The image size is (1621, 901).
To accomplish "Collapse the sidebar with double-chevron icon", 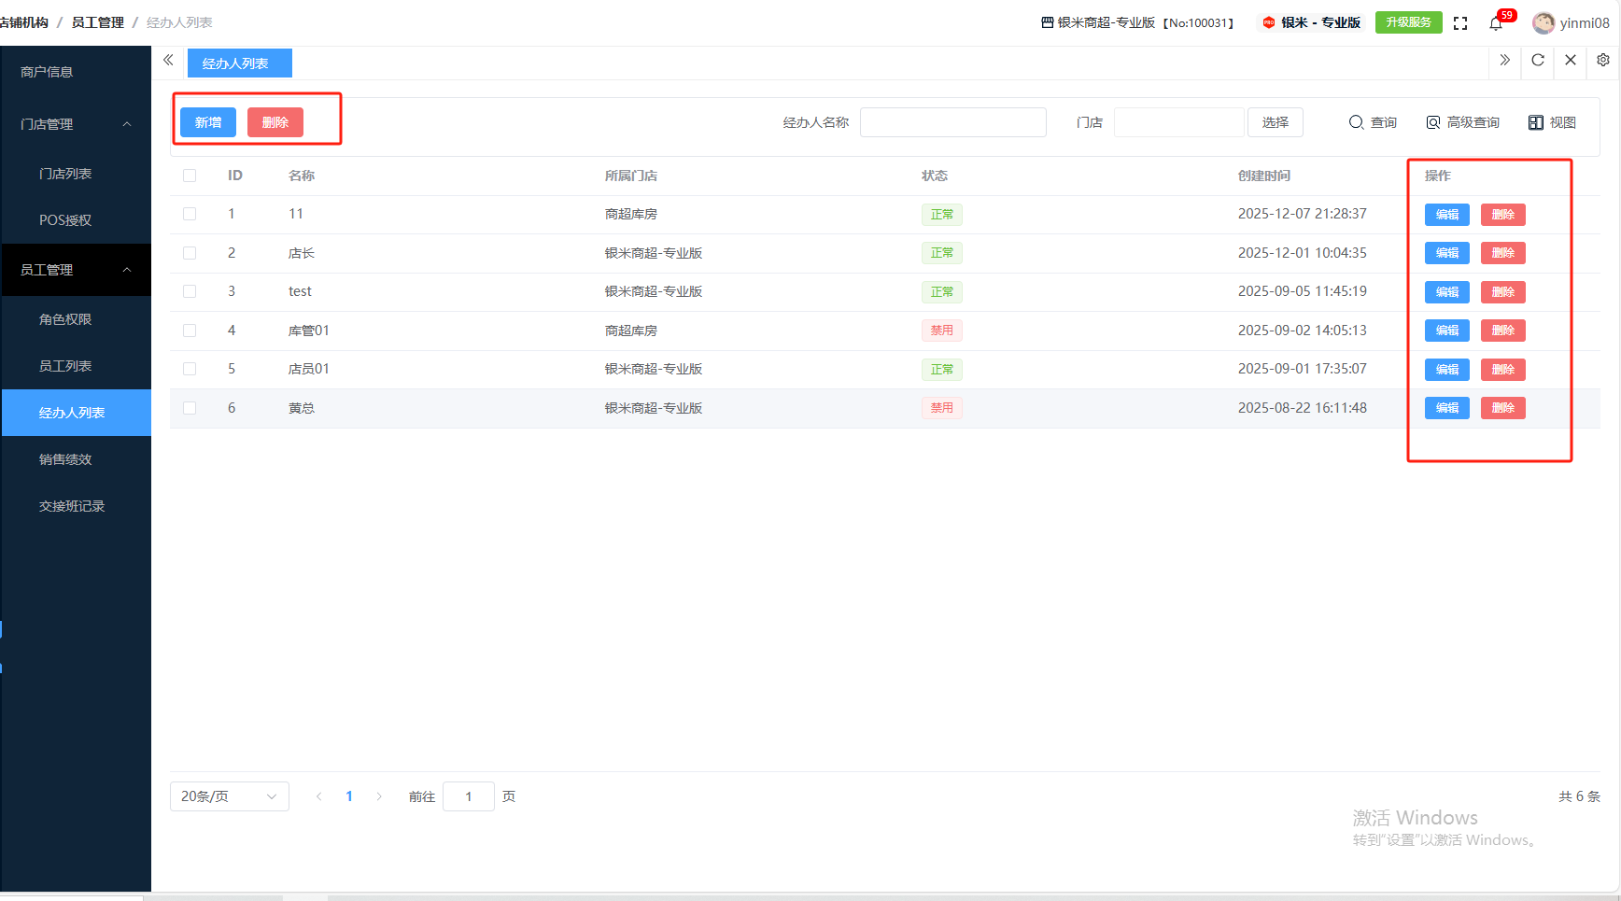I will click(x=168, y=61).
